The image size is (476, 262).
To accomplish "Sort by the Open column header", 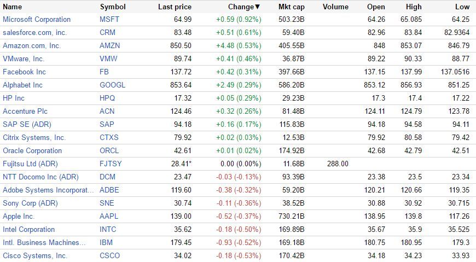I will [376, 7].
